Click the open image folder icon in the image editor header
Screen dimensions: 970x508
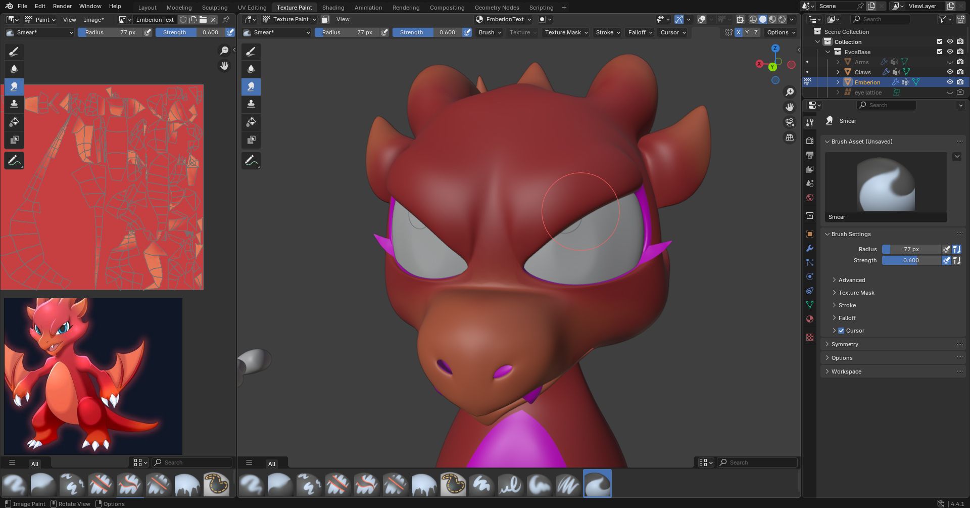pyautogui.click(x=203, y=20)
